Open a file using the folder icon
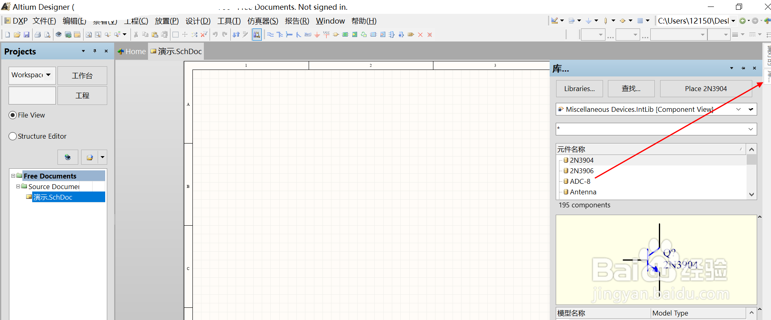This screenshot has width=771, height=320. click(17, 35)
